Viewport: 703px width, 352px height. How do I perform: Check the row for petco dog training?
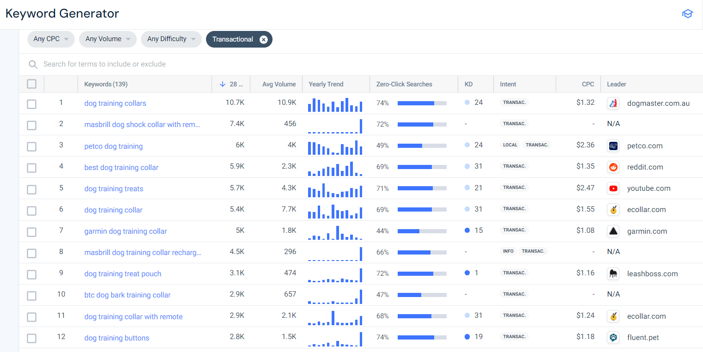click(31, 146)
